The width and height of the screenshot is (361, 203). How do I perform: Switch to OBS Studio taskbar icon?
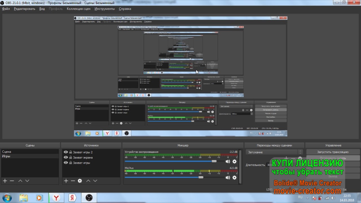tap(89, 198)
